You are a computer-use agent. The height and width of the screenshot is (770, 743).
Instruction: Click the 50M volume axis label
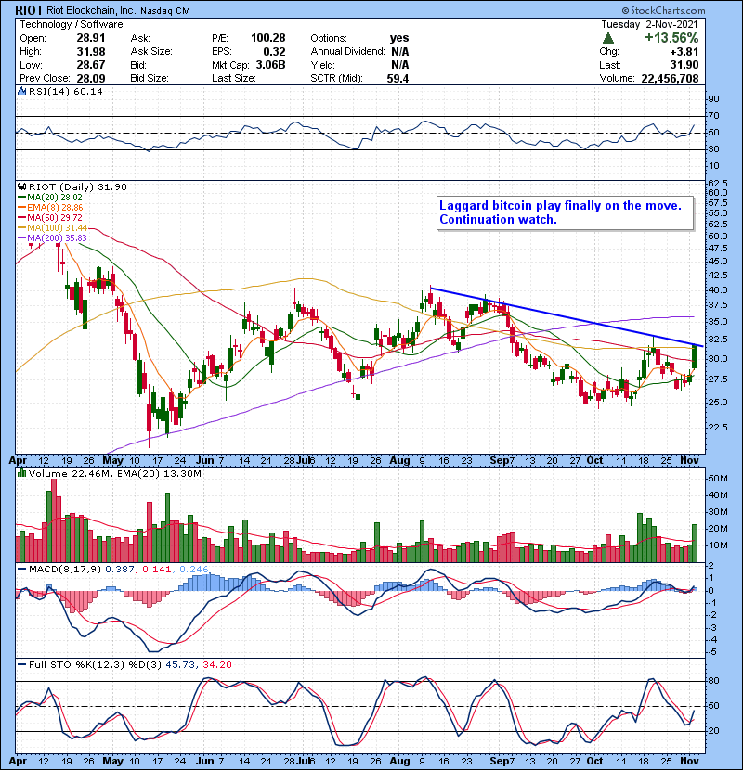click(x=718, y=479)
